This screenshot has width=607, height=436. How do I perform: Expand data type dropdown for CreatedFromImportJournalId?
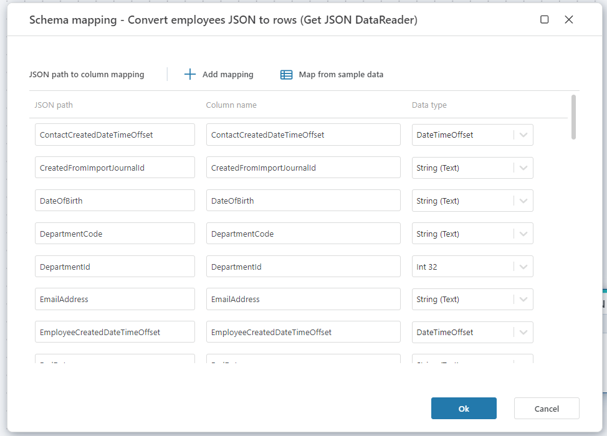tap(523, 168)
